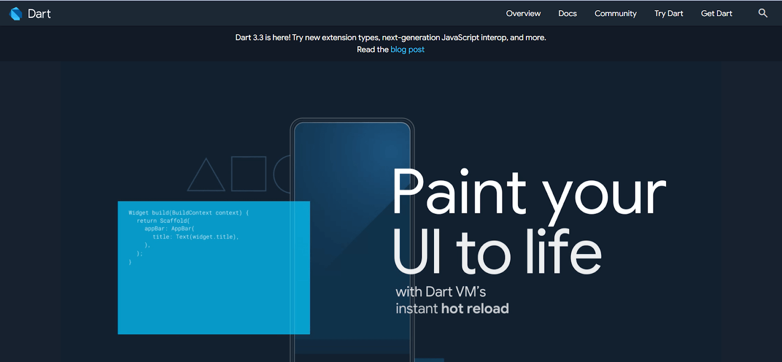Image resolution: width=782 pixels, height=362 pixels.
Task: Click the "UI to life" headline line
Action: click(498, 251)
